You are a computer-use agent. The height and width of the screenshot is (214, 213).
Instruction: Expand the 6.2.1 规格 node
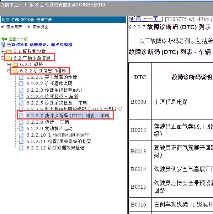(x=9, y=65)
